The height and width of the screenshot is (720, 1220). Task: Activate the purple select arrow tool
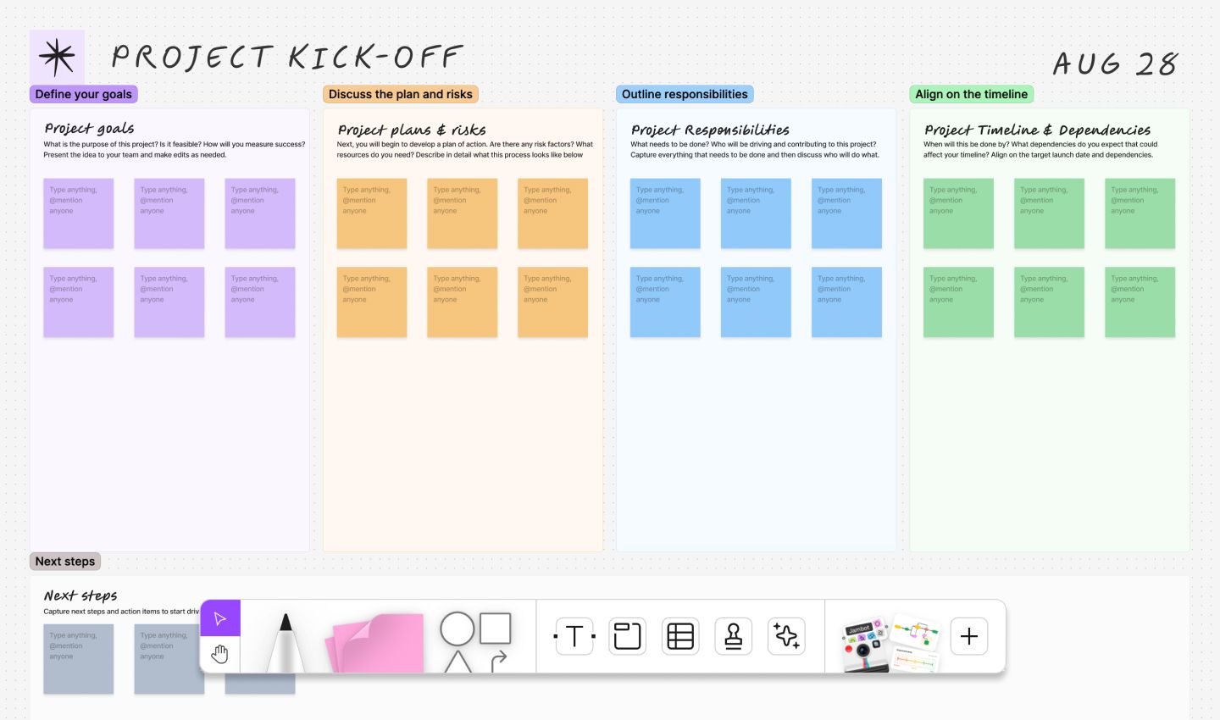pos(220,618)
